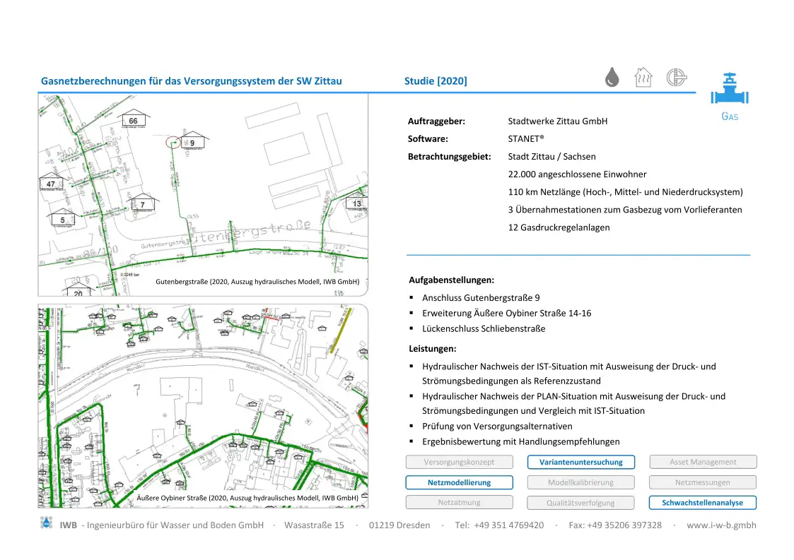
Task: Click the IWB logo in footer
Action: pyautogui.click(x=47, y=524)
